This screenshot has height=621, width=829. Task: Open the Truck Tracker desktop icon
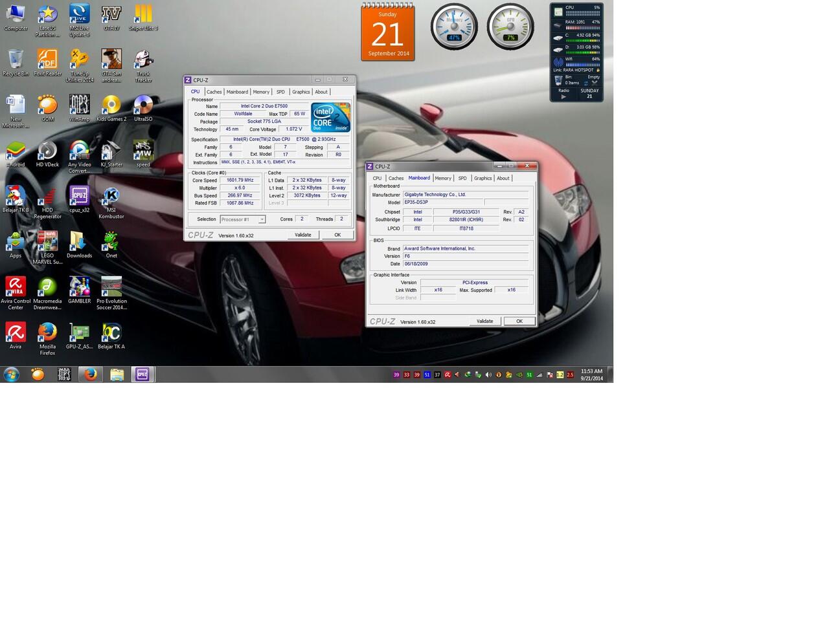point(143,65)
